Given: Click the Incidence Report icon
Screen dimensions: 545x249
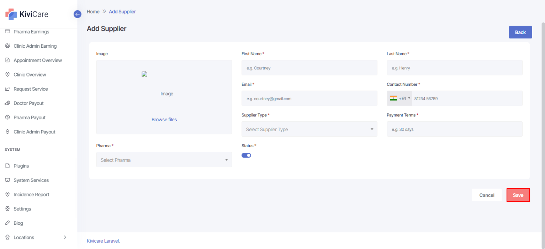Looking at the screenshot, I should click(x=7, y=195).
